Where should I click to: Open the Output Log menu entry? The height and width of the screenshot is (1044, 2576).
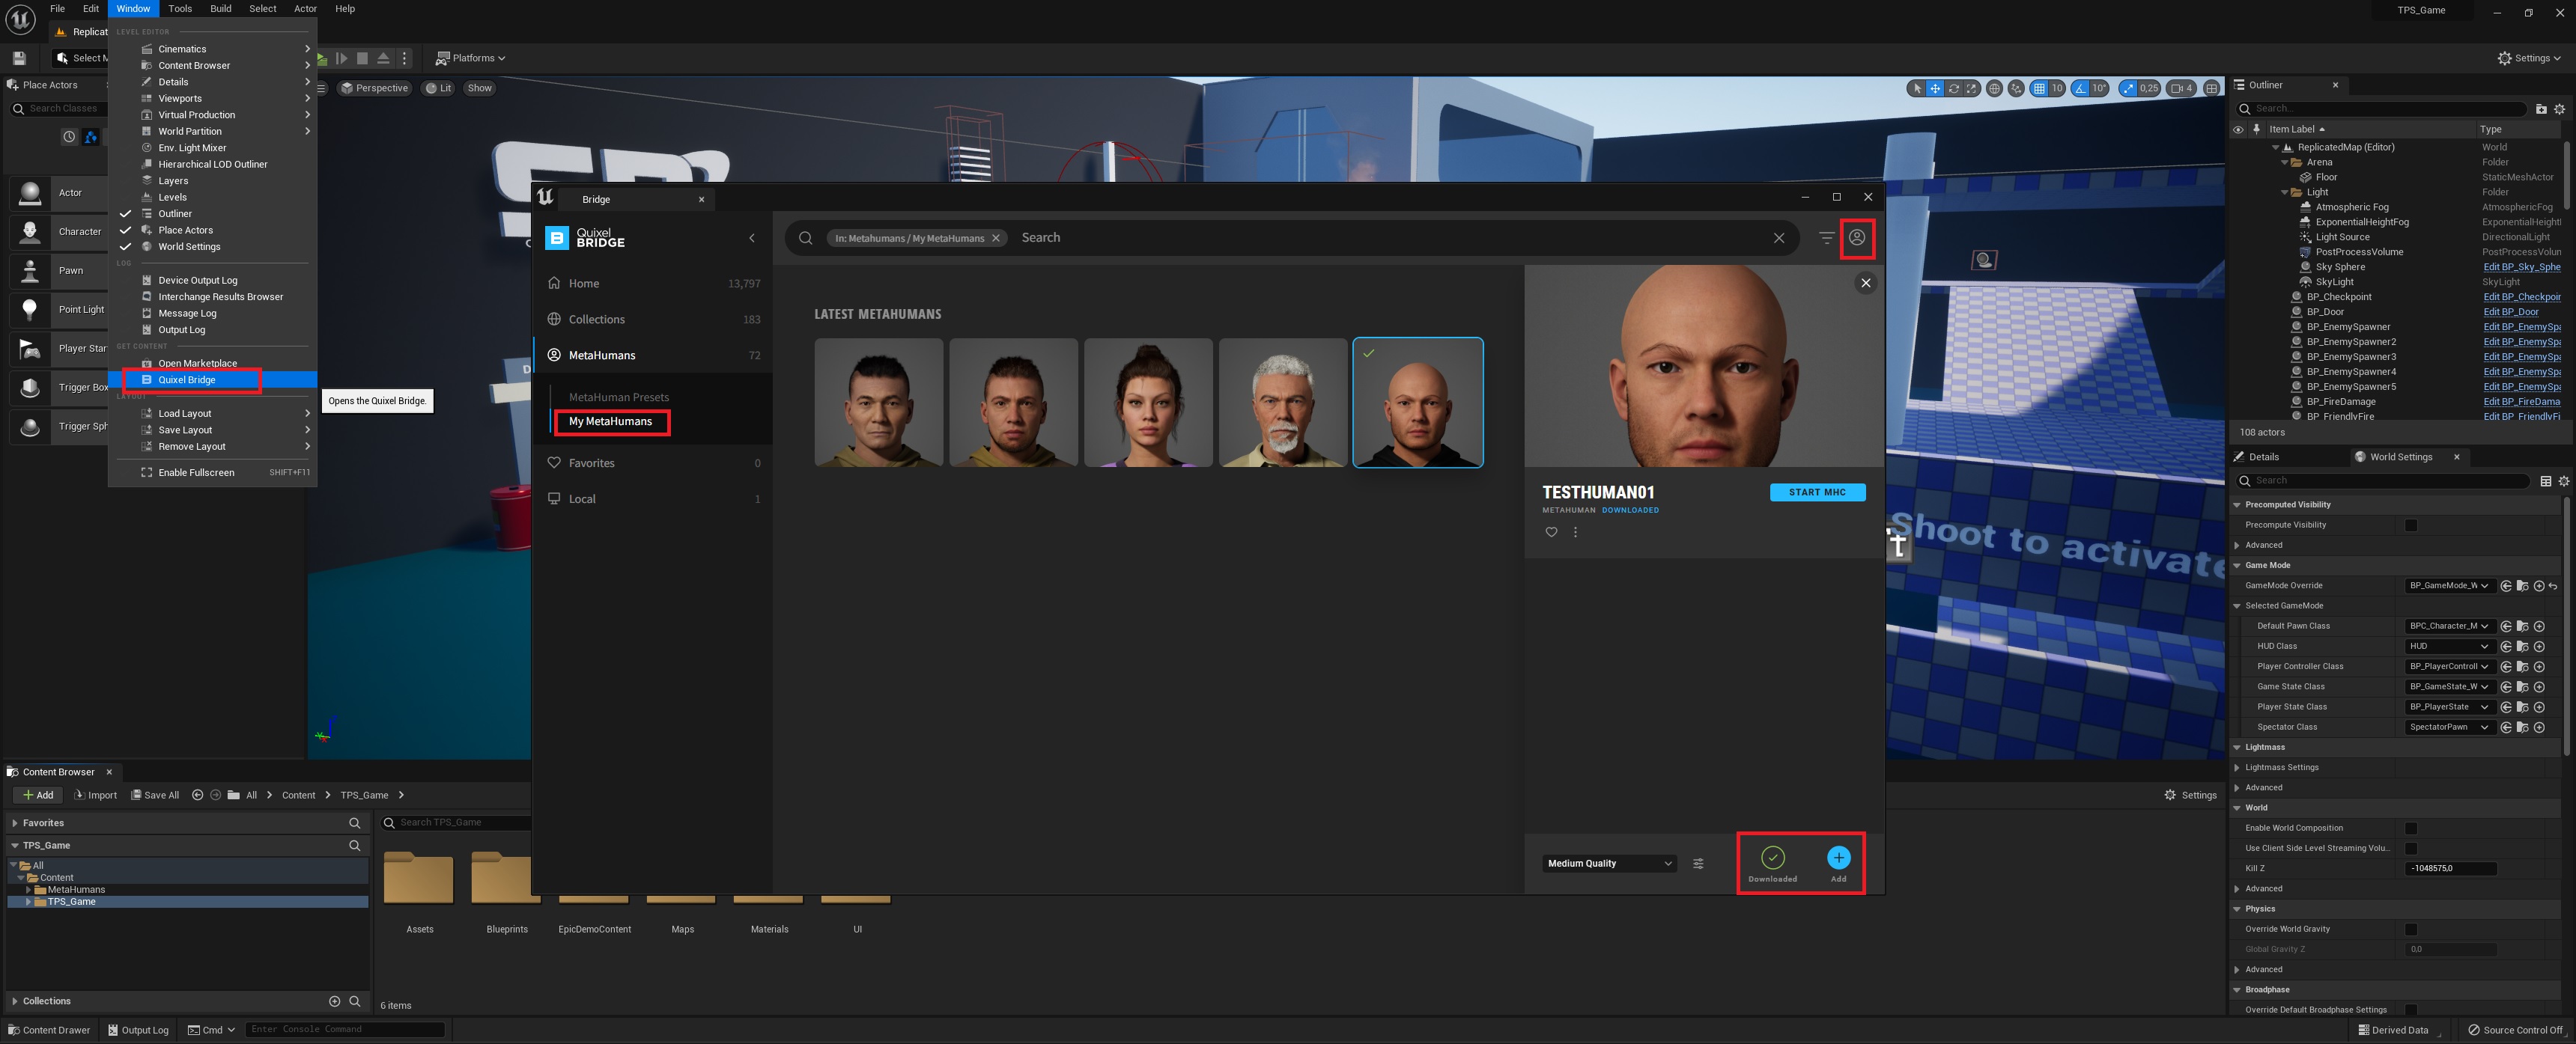[x=181, y=330]
